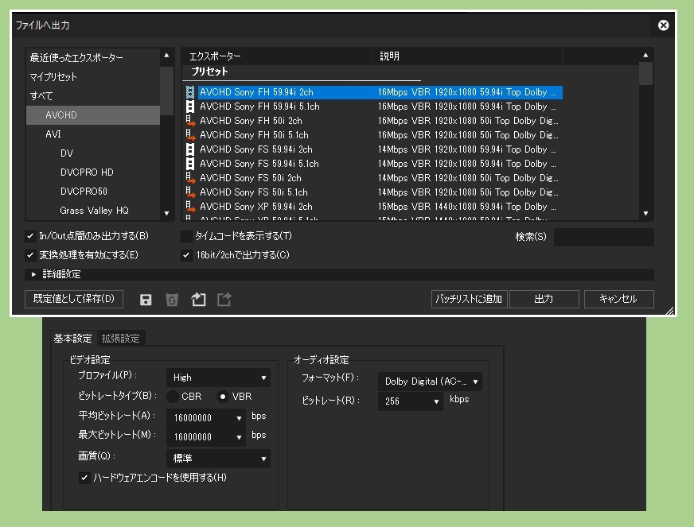Select the CBR bitrate type radio button
694x527 pixels.
coord(173,397)
